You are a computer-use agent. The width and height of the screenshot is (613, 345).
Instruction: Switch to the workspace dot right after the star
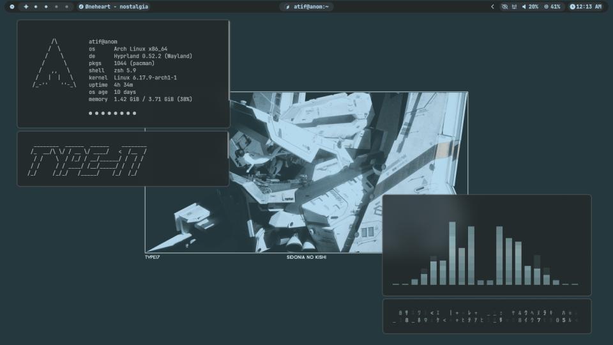(x=36, y=6)
